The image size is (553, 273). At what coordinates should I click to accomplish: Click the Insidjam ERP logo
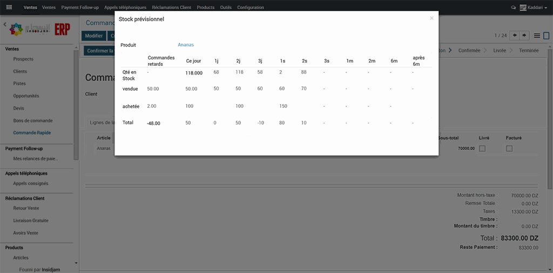coord(39,30)
